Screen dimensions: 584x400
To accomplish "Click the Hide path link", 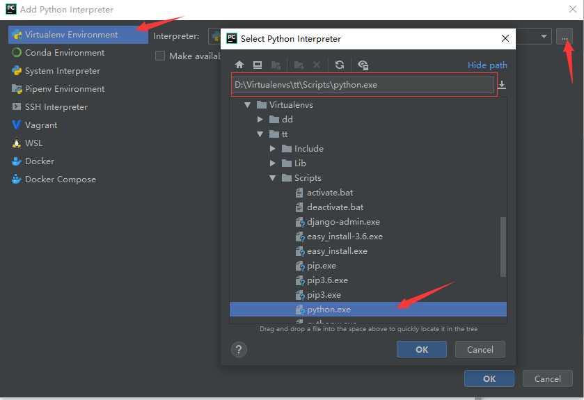I will [487, 65].
